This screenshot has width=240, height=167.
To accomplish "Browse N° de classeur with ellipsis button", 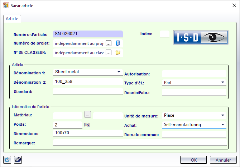I will pos(109,53).
